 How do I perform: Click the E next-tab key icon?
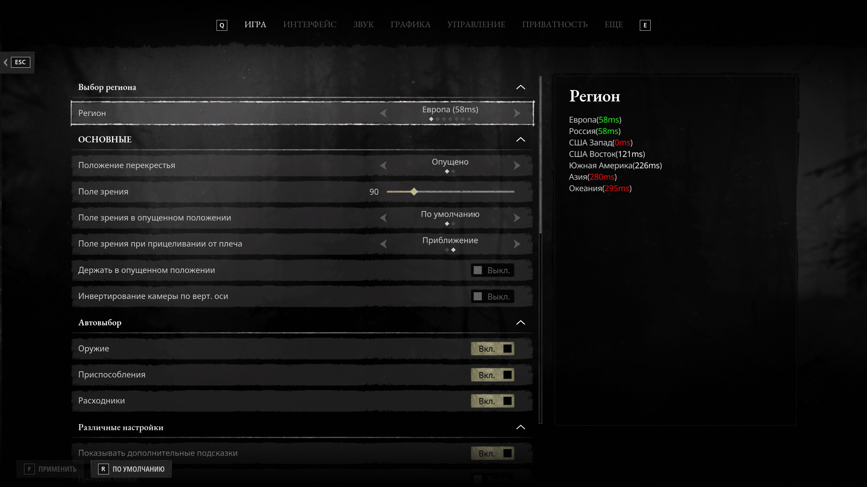[645, 25]
